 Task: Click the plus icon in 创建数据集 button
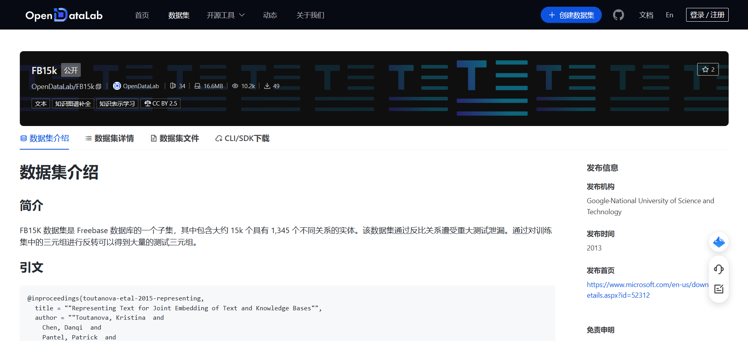[x=552, y=15]
